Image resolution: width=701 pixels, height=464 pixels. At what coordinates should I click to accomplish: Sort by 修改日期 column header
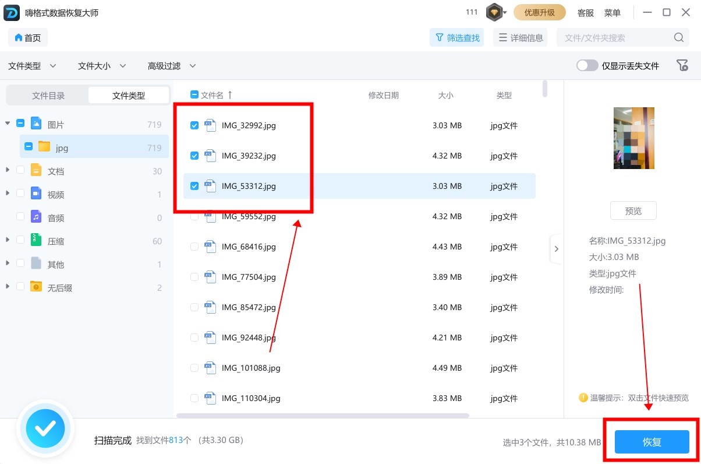[384, 95]
